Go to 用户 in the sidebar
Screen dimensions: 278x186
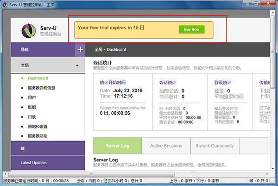point(32,98)
